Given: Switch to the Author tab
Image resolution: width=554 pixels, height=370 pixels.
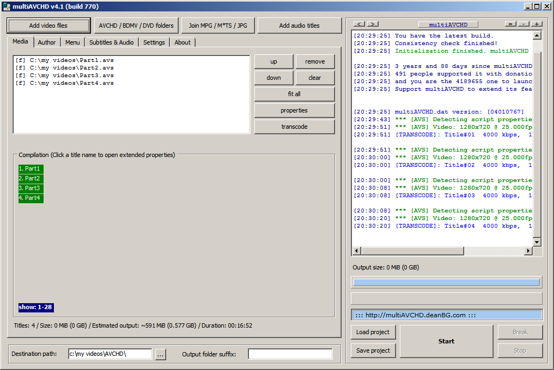Looking at the screenshot, I should point(47,42).
